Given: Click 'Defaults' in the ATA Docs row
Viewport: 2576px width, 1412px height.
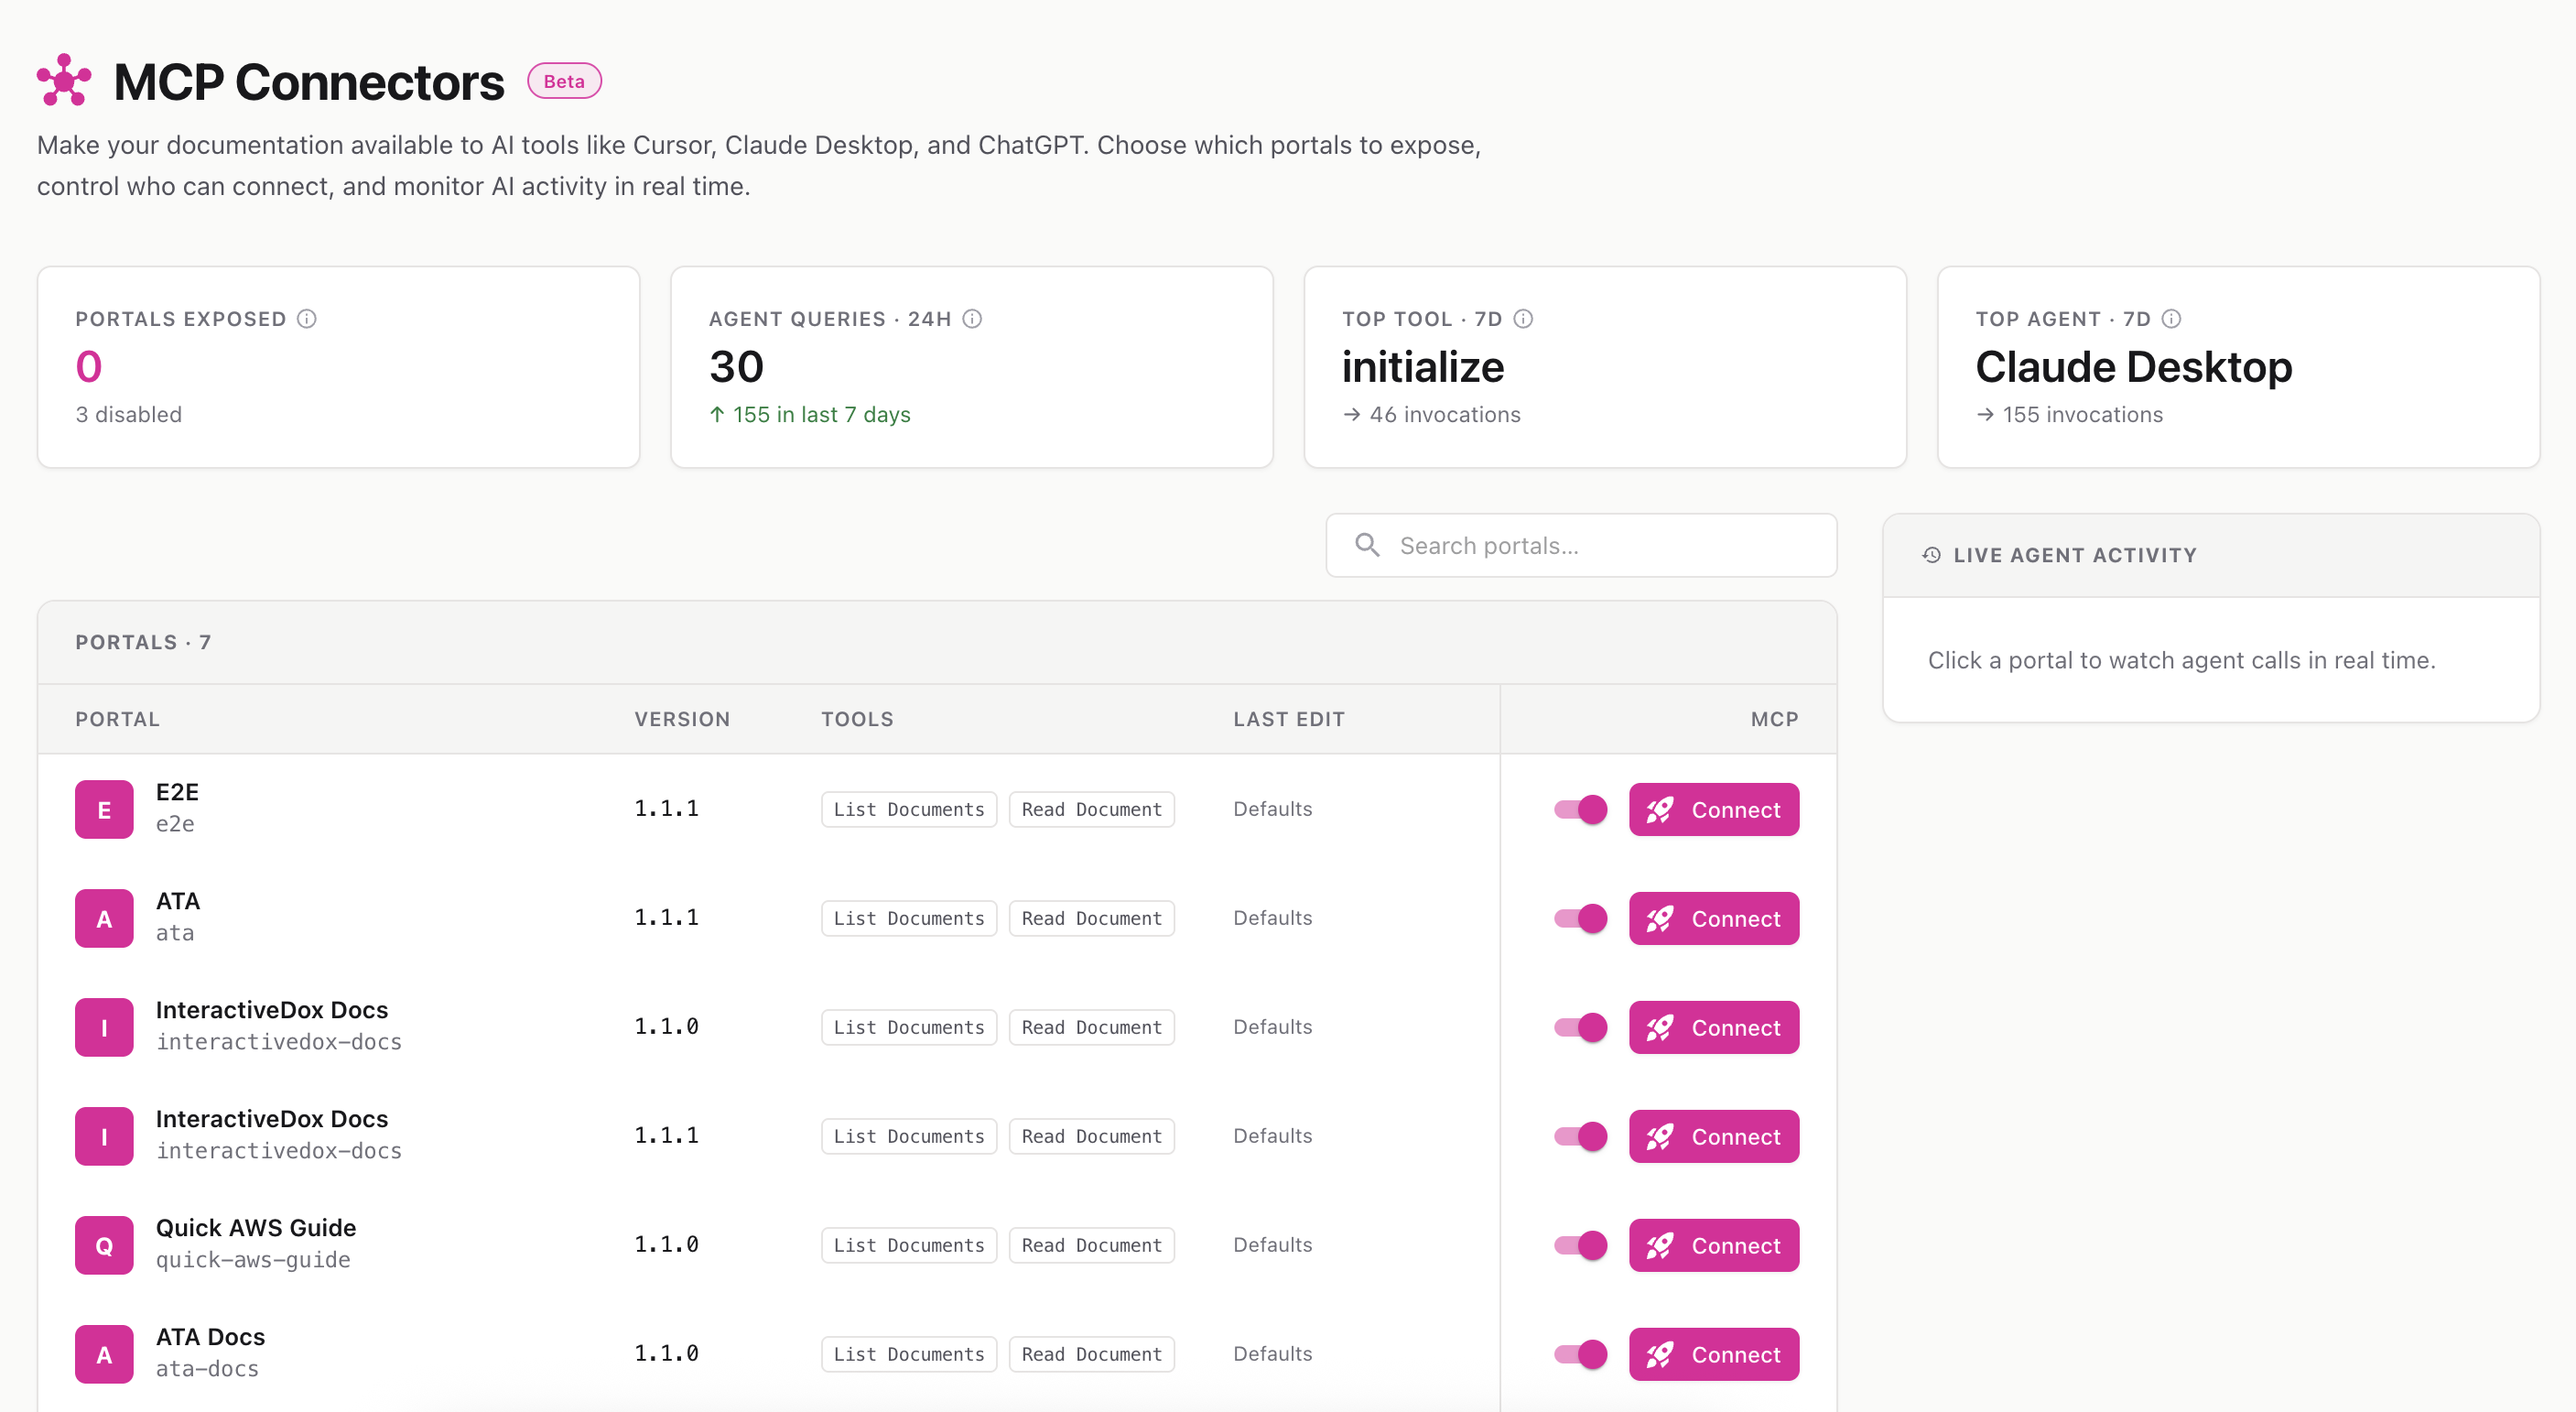Looking at the screenshot, I should click(1272, 1354).
